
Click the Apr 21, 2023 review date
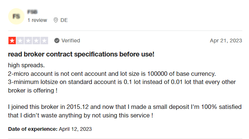(x=226, y=41)
